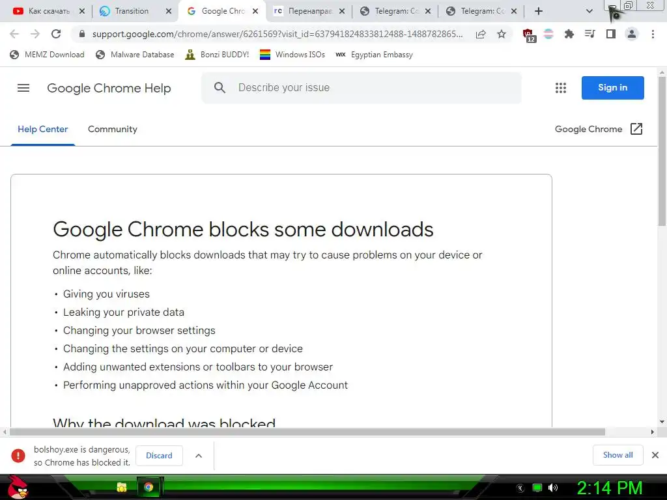Viewport: 667px width, 500px height.
Task: Reload the current page
Action: click(56, 34)
